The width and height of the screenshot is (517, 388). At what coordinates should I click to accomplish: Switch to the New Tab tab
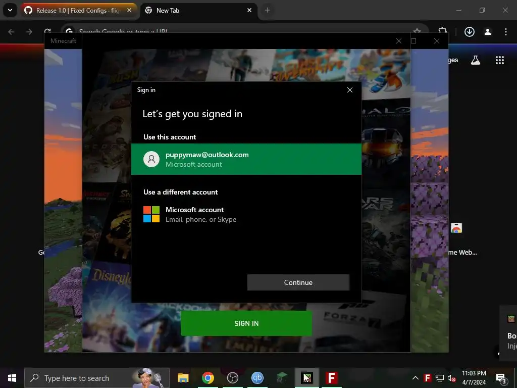(x=198, y=11)
